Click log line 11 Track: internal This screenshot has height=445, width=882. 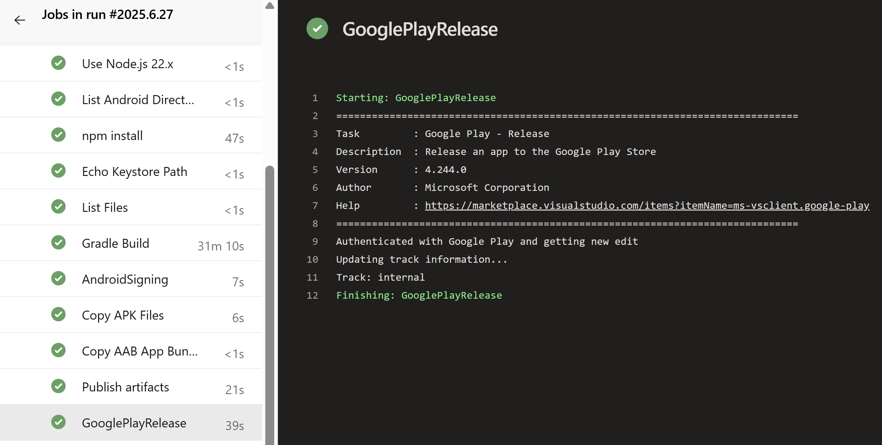pos(380,277)
